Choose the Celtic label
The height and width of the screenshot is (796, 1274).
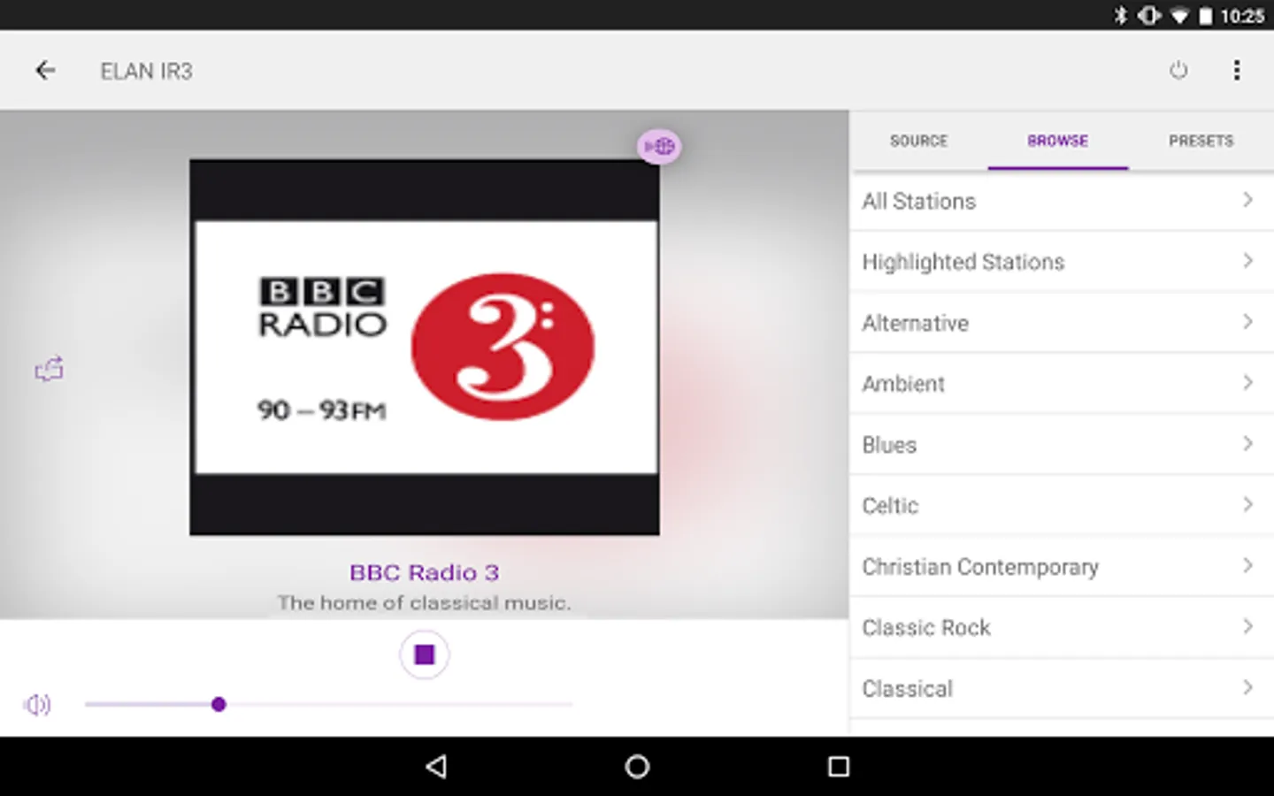[890, 506]
